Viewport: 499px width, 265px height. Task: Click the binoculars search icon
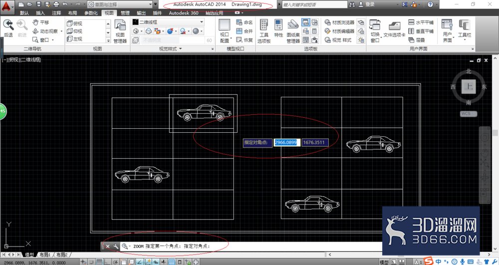(352, 4)
